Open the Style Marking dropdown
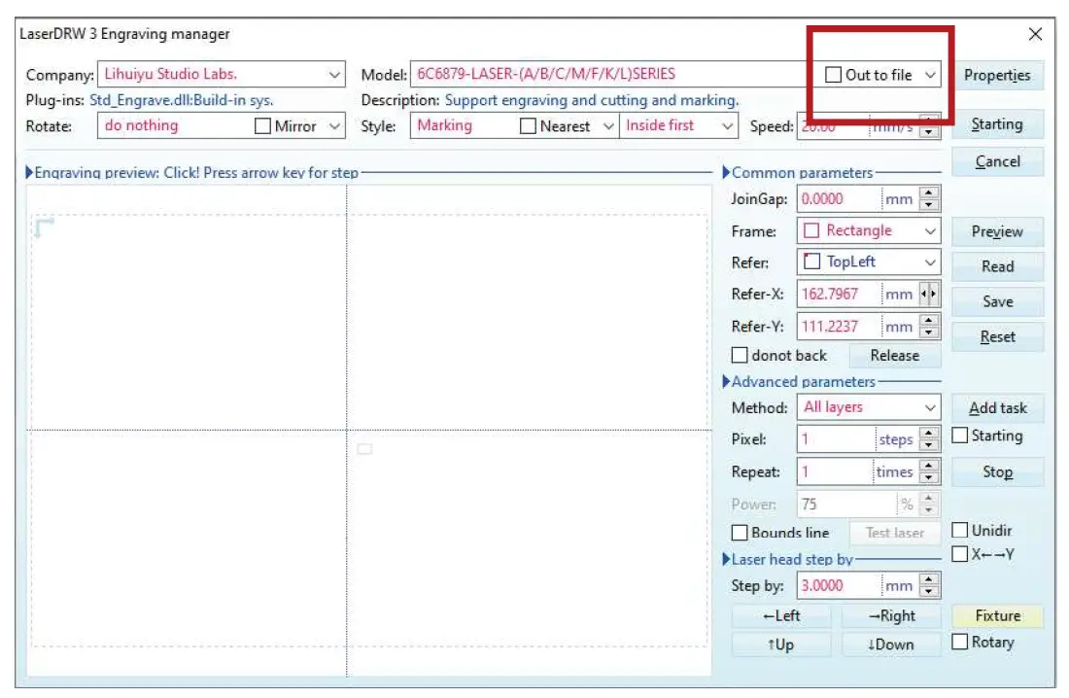 [x=608, y=126]
